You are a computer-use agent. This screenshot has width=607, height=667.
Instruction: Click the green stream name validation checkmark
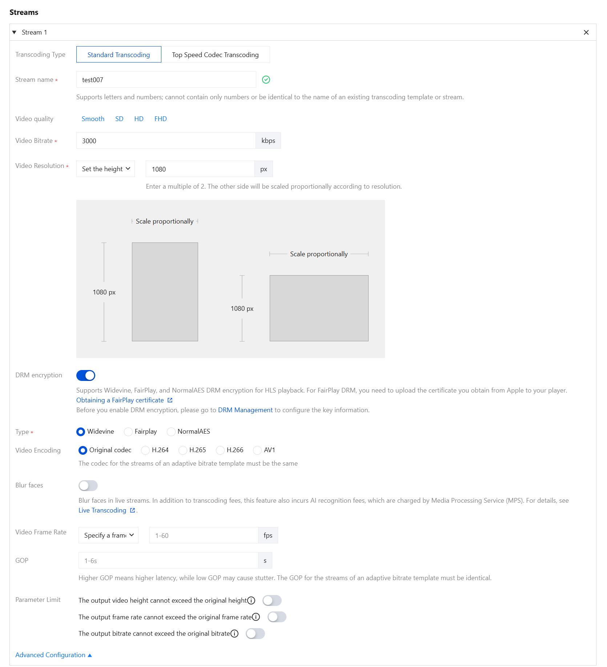(266, 80)
